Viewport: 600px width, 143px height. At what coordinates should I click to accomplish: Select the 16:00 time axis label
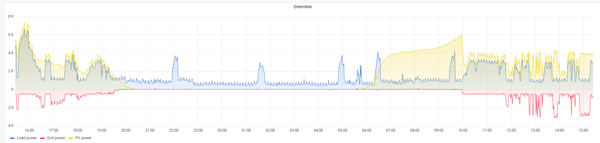click(x=29, y=130)
